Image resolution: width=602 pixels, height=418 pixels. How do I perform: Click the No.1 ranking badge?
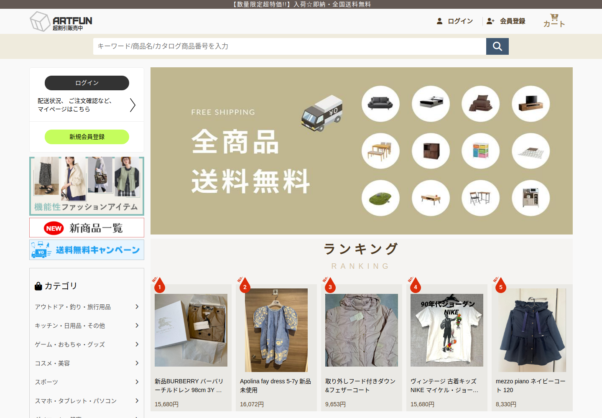click(159, 285)
